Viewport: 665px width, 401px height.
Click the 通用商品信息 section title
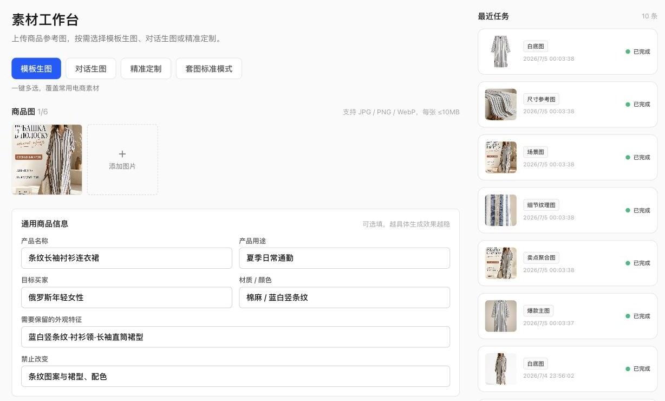click(44, 224)
